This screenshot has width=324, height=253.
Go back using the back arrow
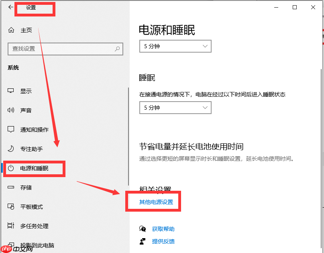(10, 7)
